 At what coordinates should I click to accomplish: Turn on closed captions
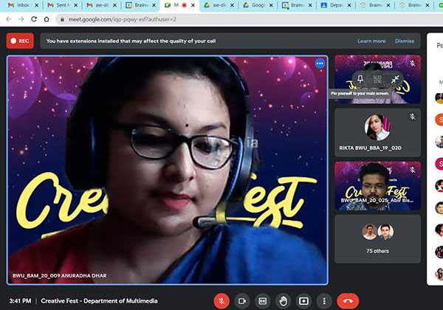(x=262, y=301)
